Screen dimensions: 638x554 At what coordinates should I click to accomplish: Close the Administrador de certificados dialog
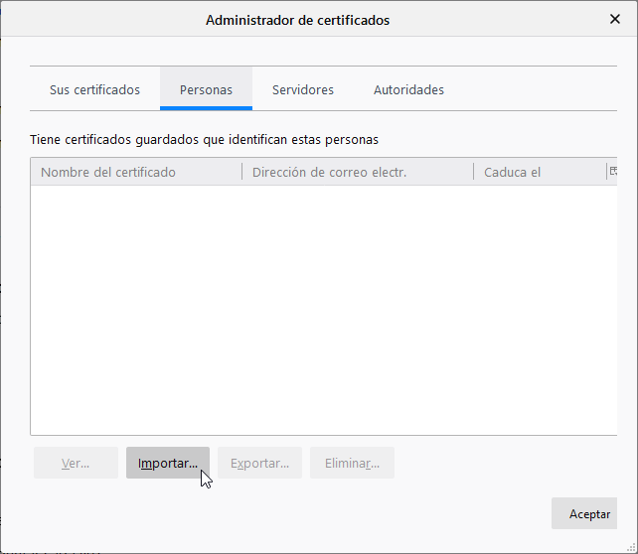[615, 19]
